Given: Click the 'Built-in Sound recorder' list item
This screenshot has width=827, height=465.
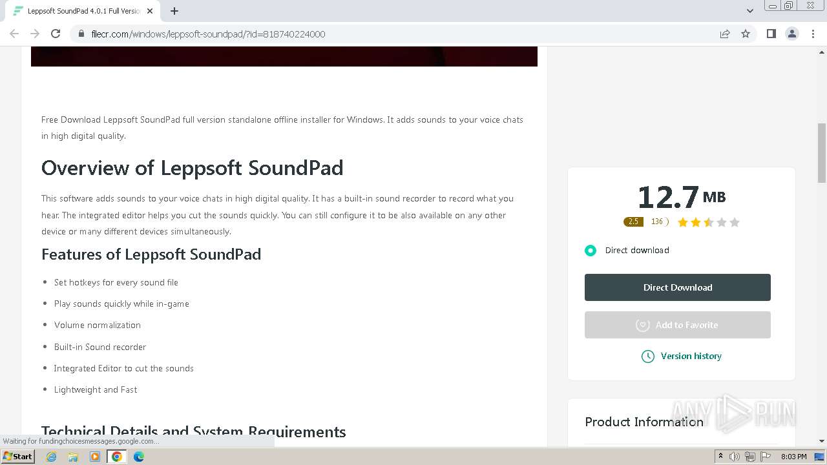Looking at the screenshot, I should click(x=100, y=347).
